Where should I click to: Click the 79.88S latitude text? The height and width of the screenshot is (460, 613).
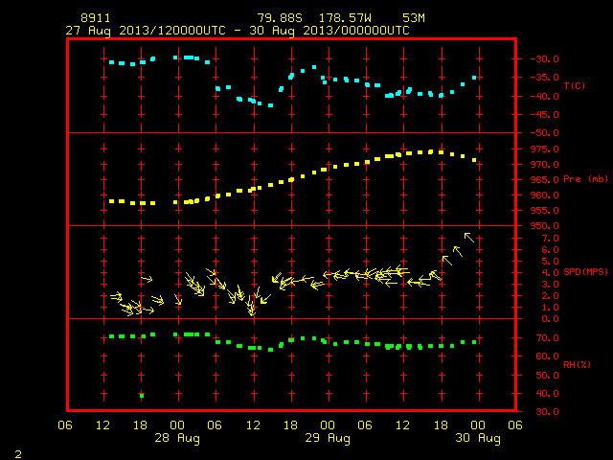280,18
